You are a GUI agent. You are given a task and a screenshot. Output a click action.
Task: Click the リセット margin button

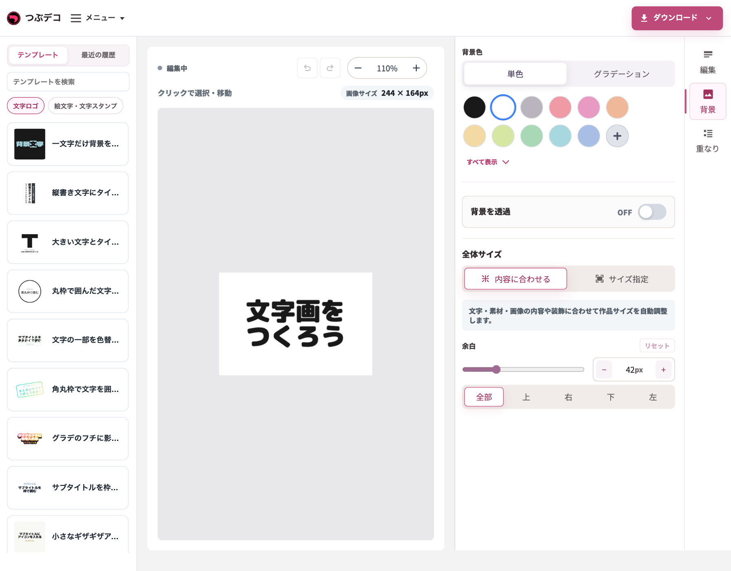click(657, 346)
